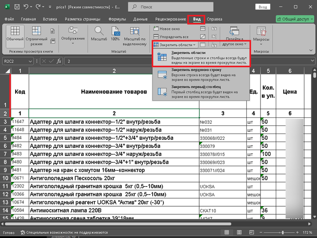Expand the Отображение dropdown
Screen dimensions: 317x238
coord(73,36)
